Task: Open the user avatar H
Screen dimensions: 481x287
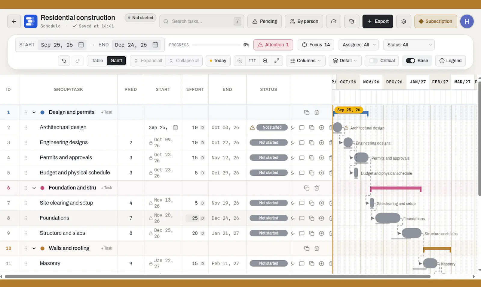Action: pos(467,21)
